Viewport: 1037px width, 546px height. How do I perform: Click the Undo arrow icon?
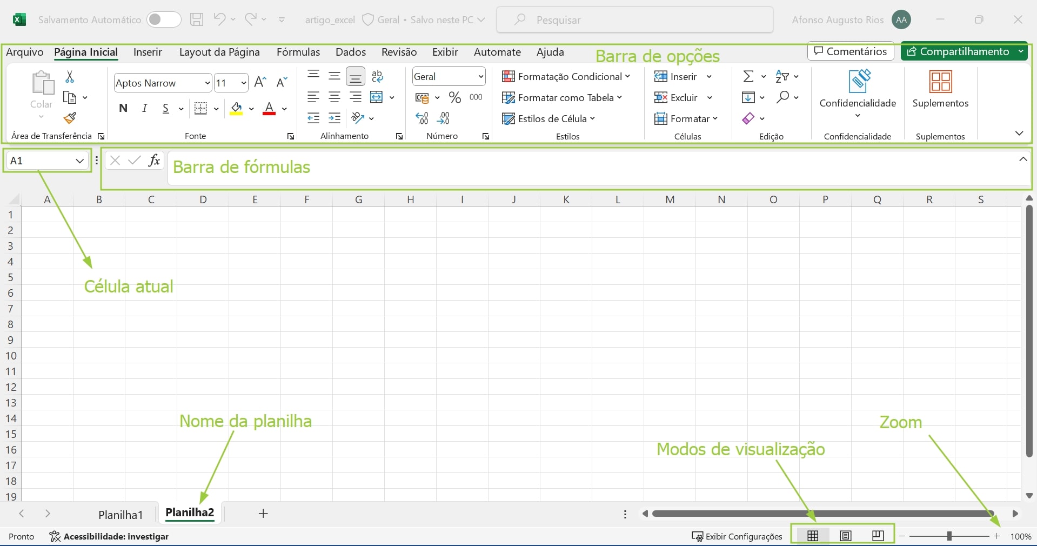[219, 19]
